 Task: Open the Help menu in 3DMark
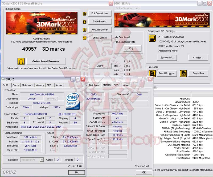(x=137, y=8)
